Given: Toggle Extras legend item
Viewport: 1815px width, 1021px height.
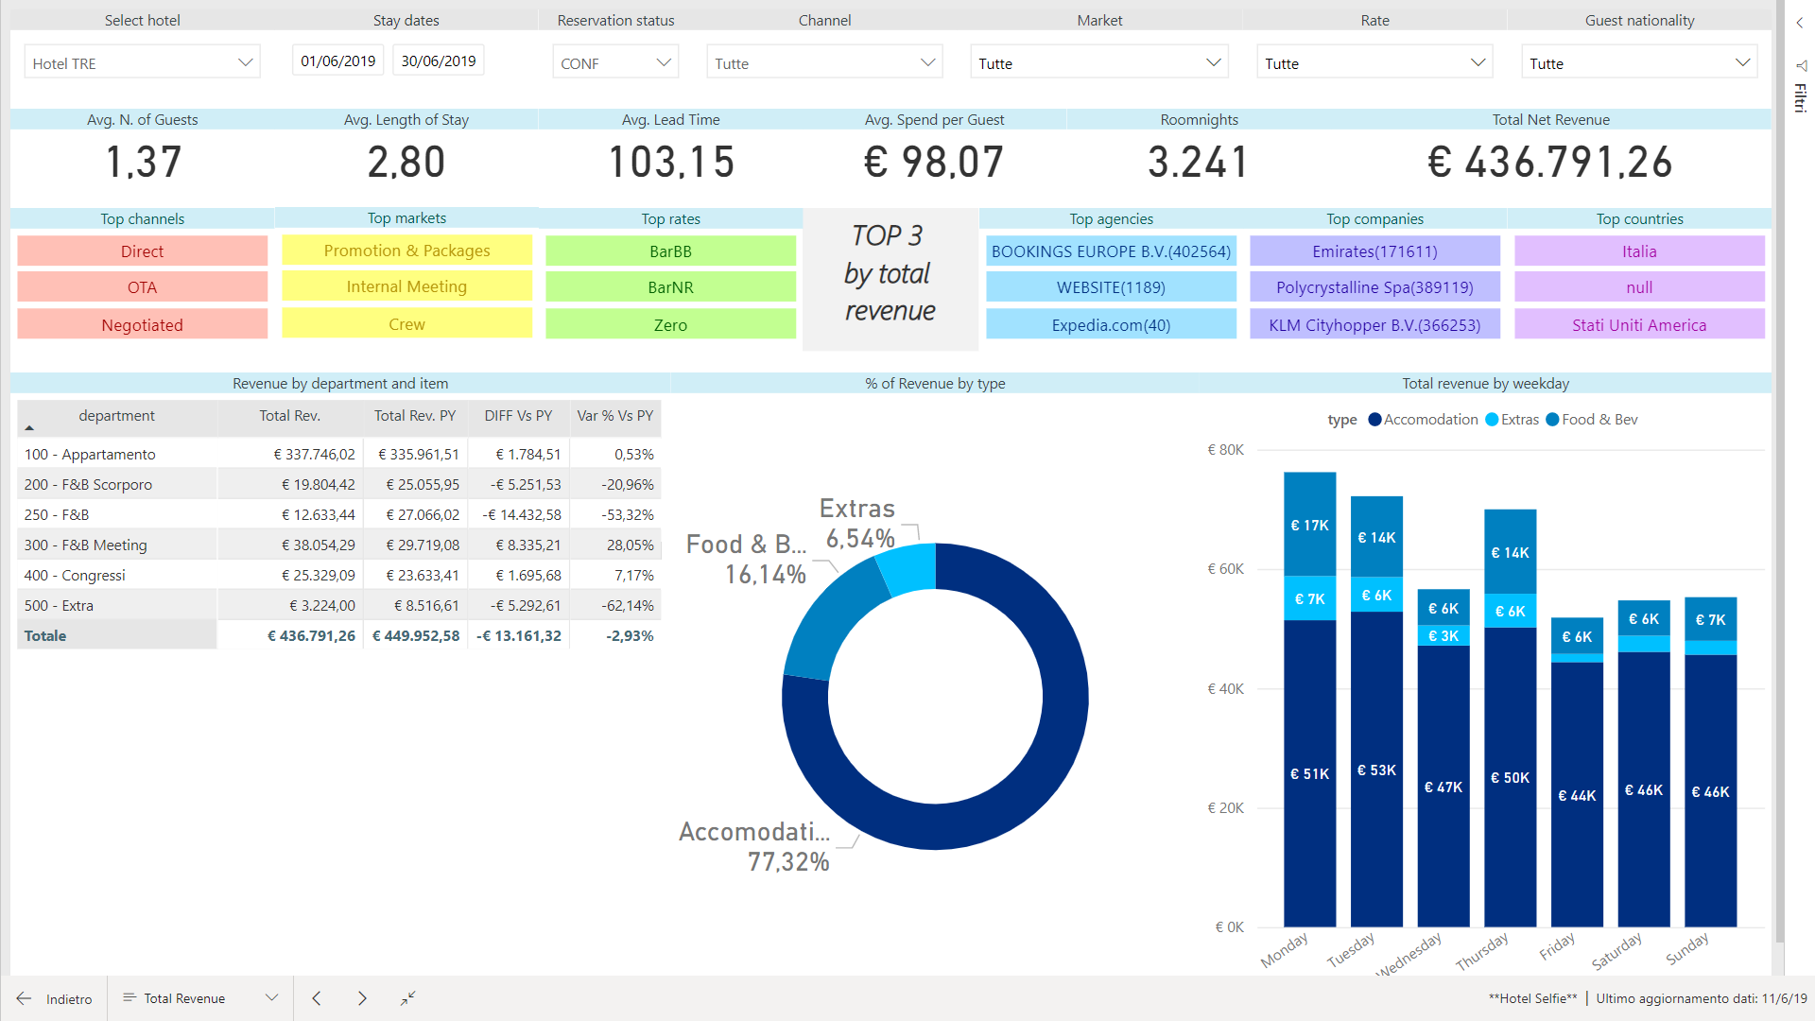Looking at the screenshot, I should click(1512, 420).
